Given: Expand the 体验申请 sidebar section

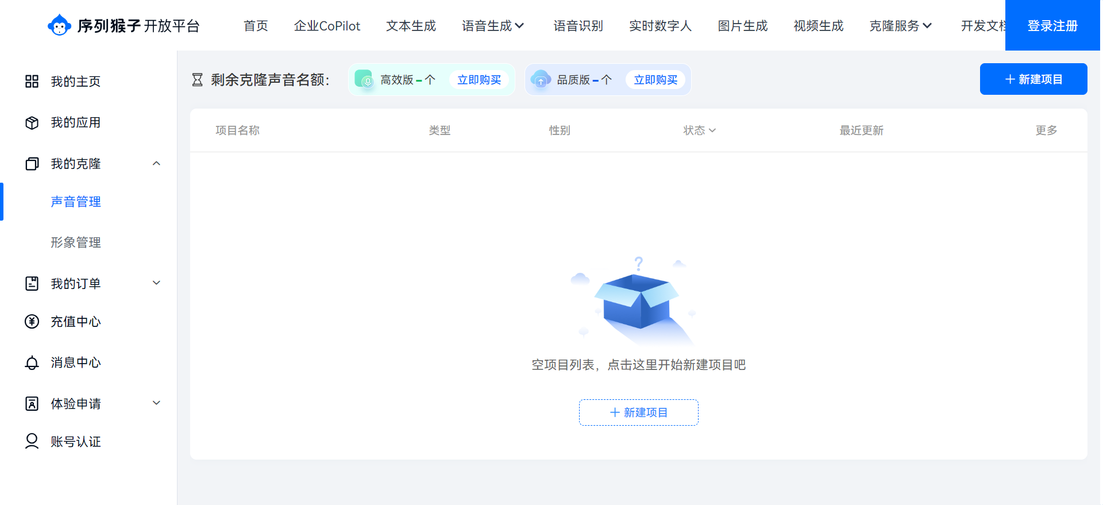Looking at the screenshot, I should 156,403.
